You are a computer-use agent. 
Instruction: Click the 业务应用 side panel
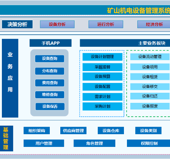click(x=10, y=78)
